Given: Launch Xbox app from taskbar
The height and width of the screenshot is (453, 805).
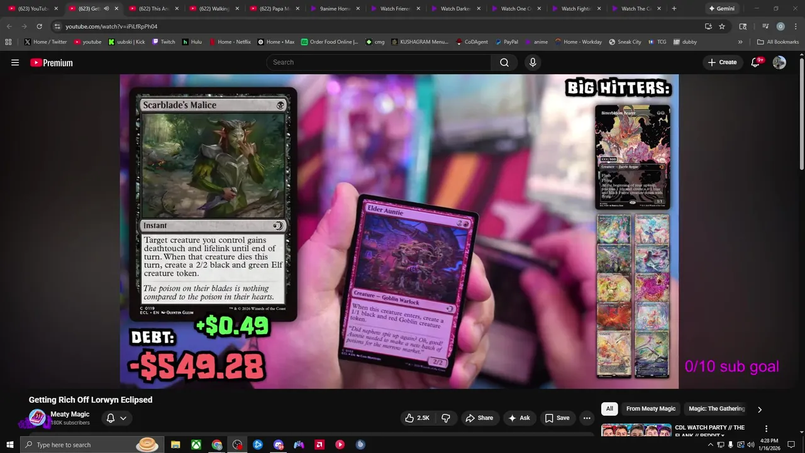Looking at the screenshot, I should click(x=196, y=445).
